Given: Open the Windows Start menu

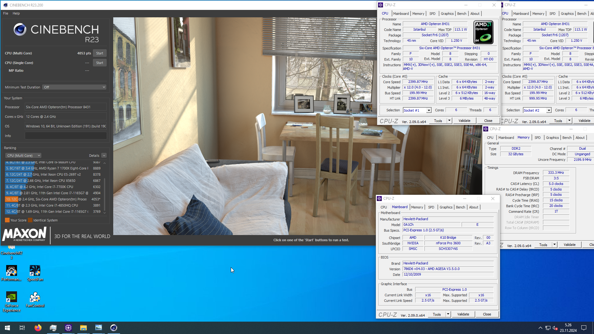Looking at the screenshot, I should click(7, 328).
